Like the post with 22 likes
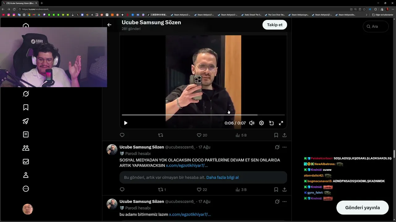 [202, 190]
